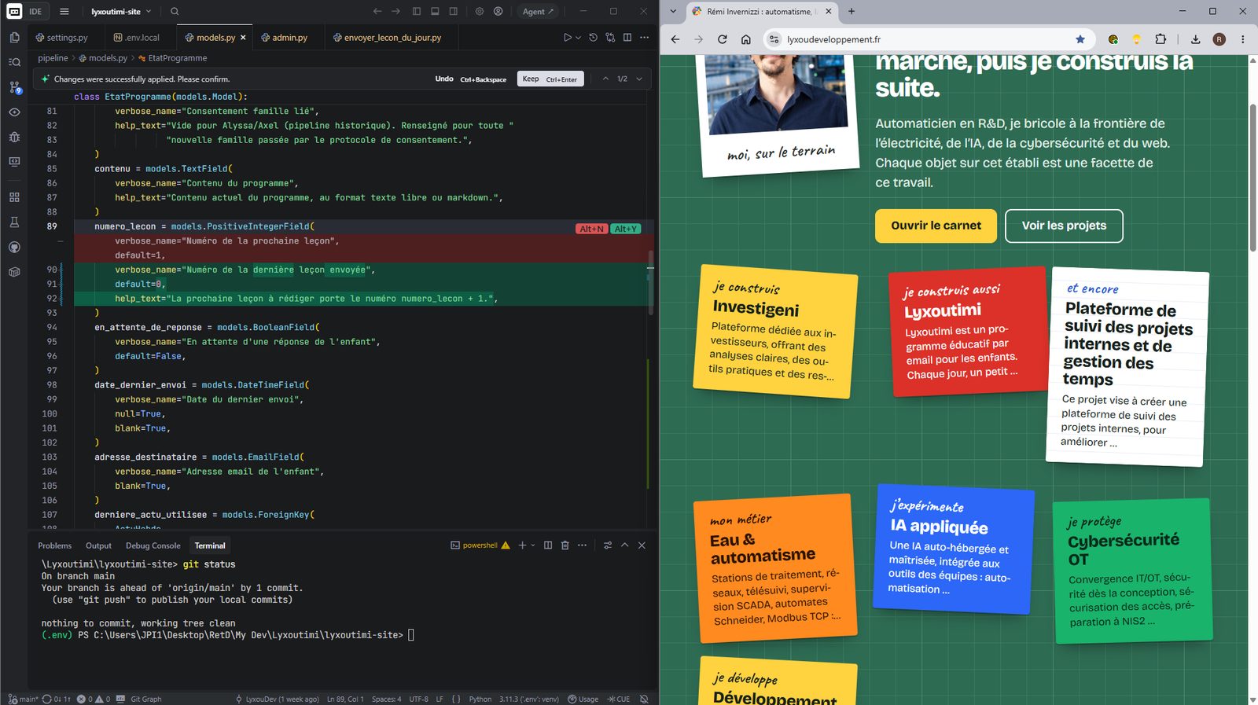Screen dimensions: 1258x705
Task: Bookmark this page with the Chrome star
Action: [1080, 39]
